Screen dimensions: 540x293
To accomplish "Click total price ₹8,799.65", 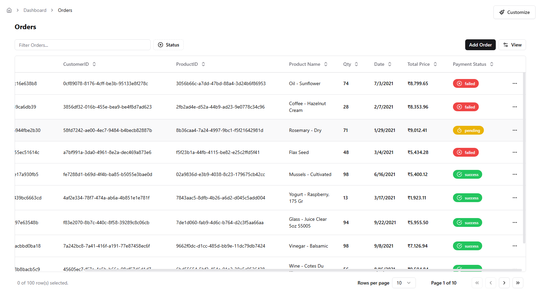I will [418, 83].
